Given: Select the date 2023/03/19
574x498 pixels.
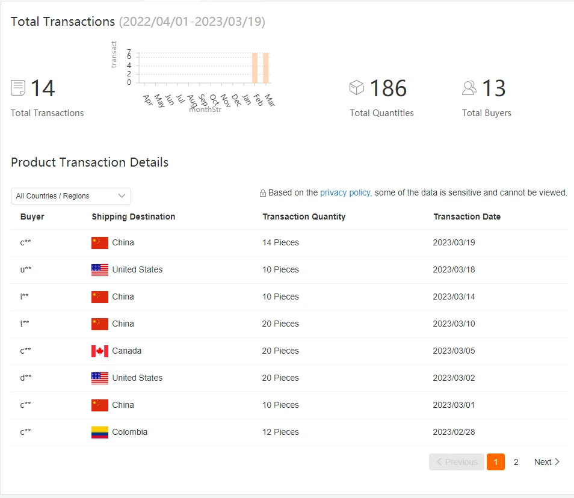Looking at the screenshot, I should point(454,242).
